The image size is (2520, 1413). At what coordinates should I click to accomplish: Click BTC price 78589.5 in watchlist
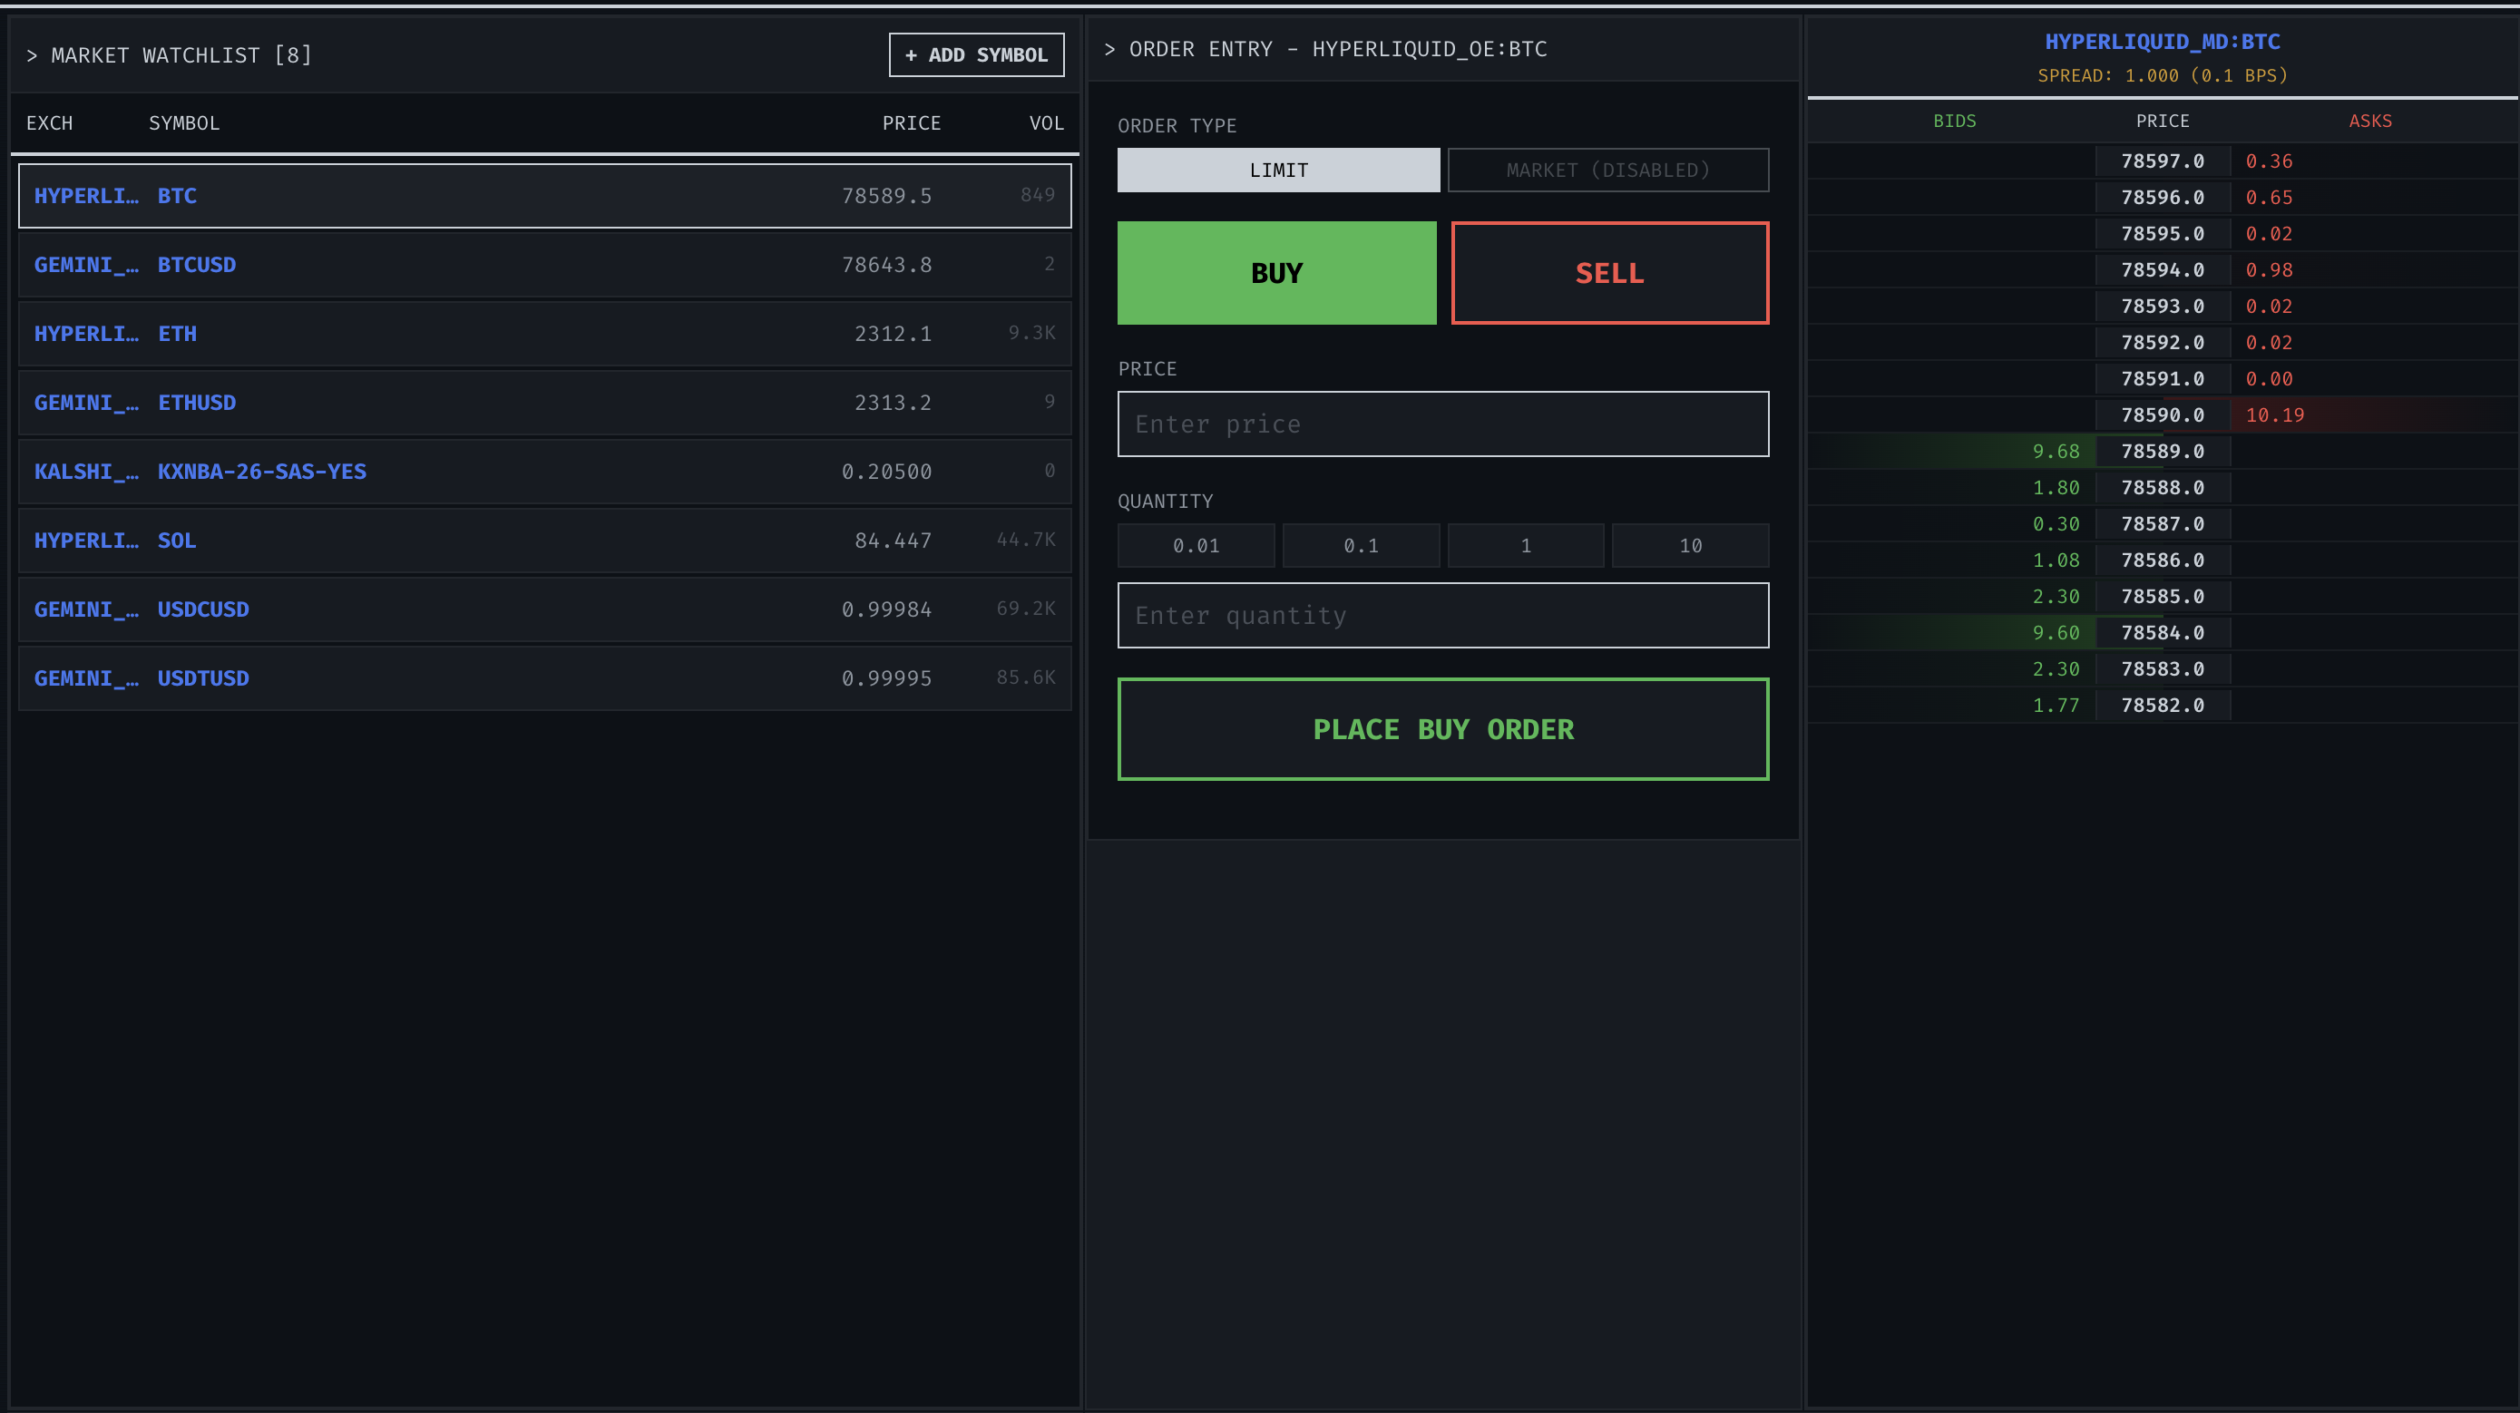[886, 196]
